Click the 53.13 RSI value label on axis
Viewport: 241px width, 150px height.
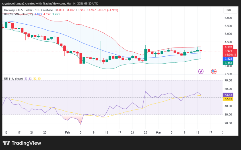228,95
